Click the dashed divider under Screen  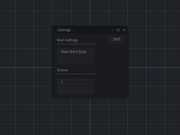[76, 74]
